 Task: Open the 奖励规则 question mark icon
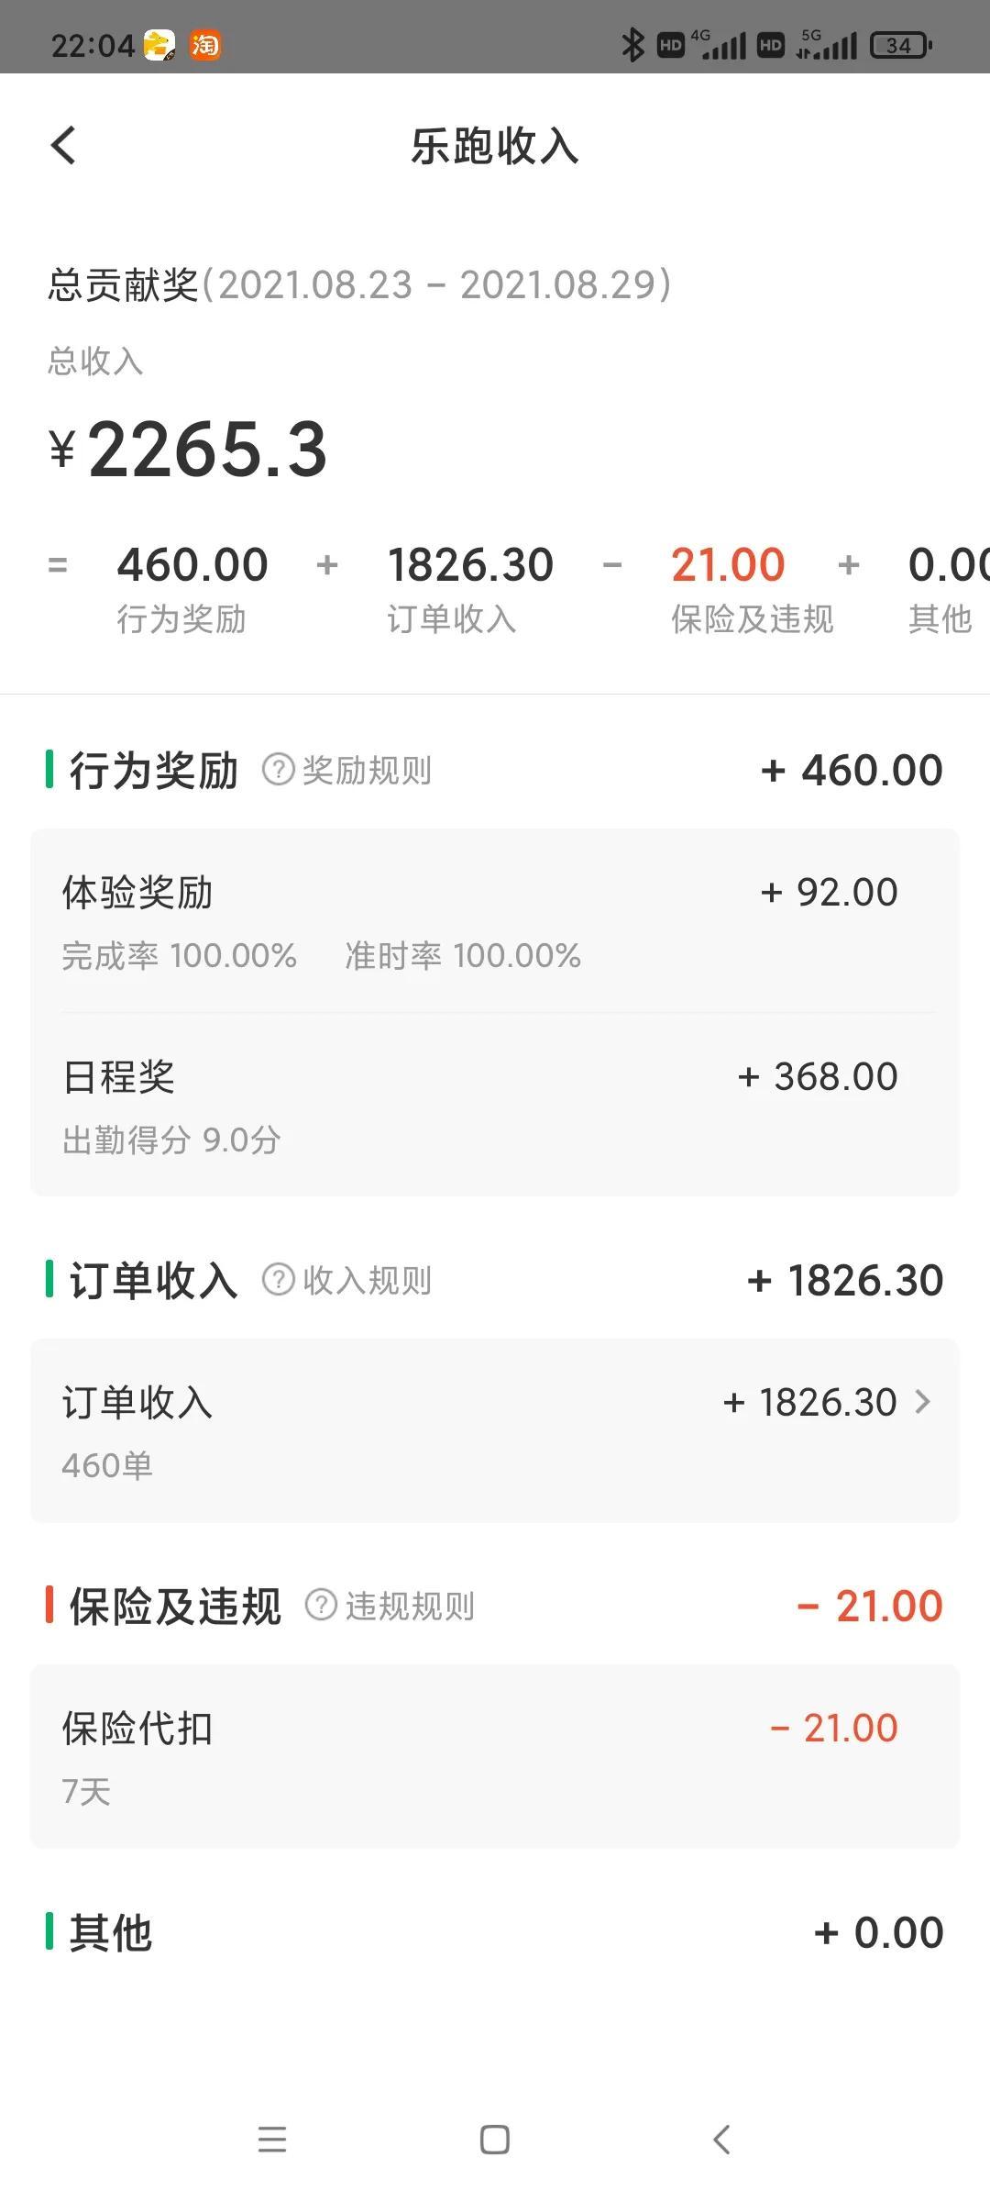pos(278,770)
